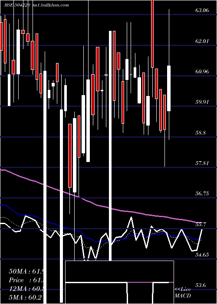Click the 54.65 price axis label
The image size is (217, 304).
202,255
